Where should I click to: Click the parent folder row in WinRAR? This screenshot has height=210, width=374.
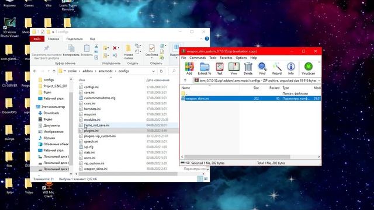coord(251,93)
